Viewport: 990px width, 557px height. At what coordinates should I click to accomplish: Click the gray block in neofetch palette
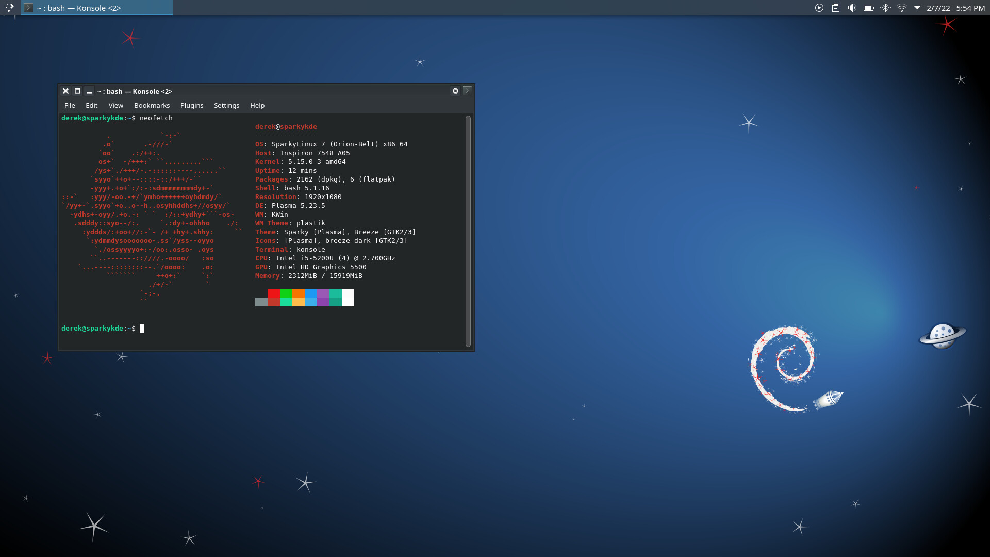(x=261, y=302)
